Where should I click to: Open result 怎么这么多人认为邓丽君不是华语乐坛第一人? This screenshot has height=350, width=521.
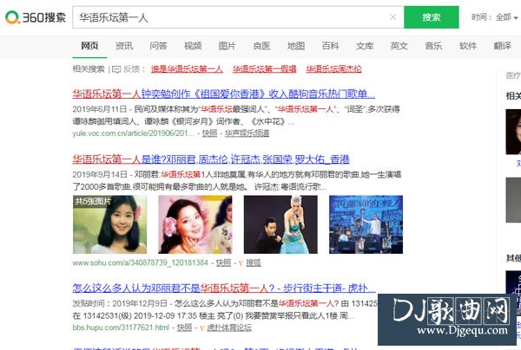pyautogui.click(x=224, y=288)
